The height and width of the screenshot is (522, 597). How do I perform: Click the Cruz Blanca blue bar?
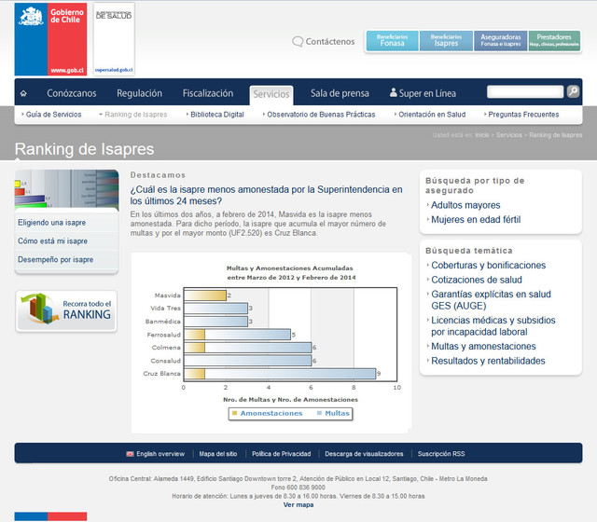coord(290,374)
